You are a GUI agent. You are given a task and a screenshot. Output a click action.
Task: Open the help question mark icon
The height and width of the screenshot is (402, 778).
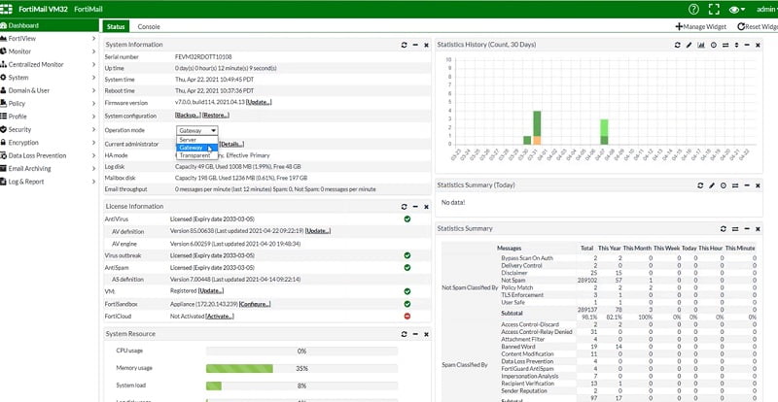coord(693,9)
